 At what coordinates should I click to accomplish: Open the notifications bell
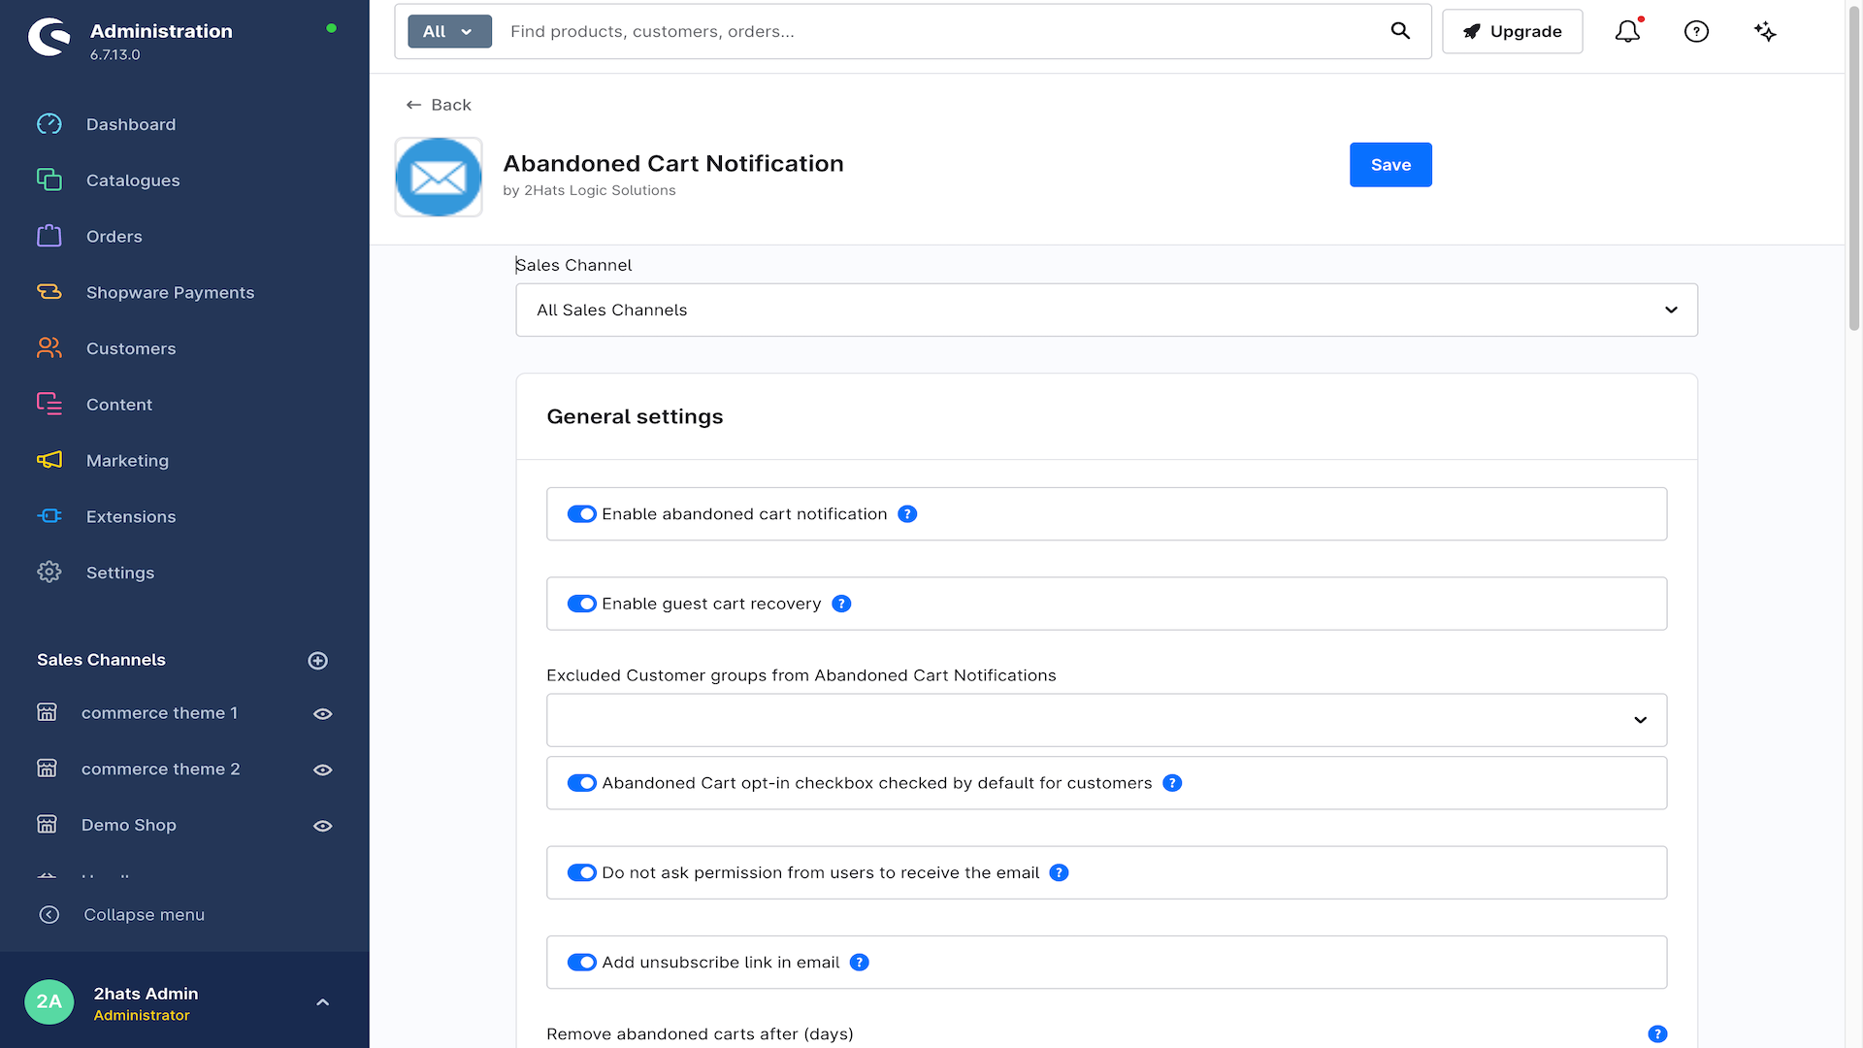pos(1627,31)
